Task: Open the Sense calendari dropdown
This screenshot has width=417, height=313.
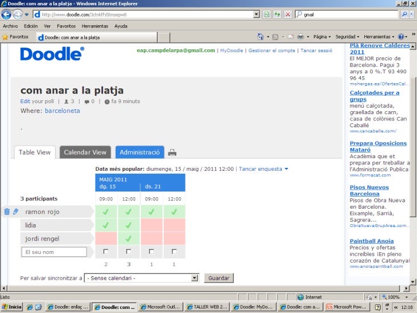Action: click(x=141, y=278)
